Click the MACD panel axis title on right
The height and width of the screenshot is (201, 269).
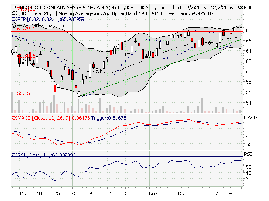[251, 117]
